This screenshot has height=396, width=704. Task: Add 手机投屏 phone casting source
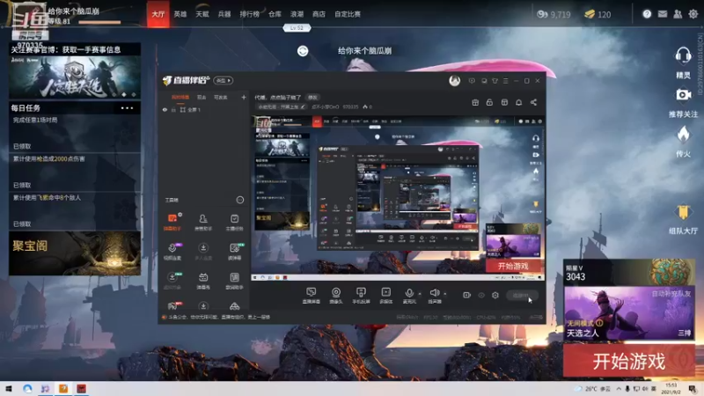pos(361,296)
